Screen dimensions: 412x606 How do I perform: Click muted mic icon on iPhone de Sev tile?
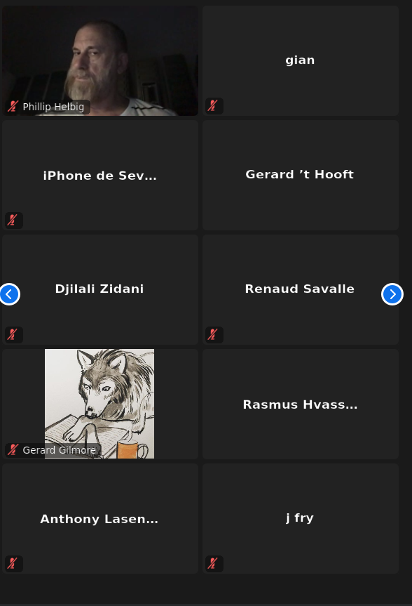13,220
